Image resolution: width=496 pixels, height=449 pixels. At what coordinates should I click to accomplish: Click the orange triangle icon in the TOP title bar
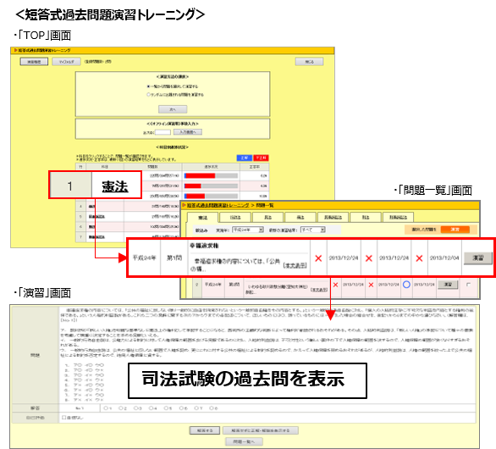pos(15,50)
